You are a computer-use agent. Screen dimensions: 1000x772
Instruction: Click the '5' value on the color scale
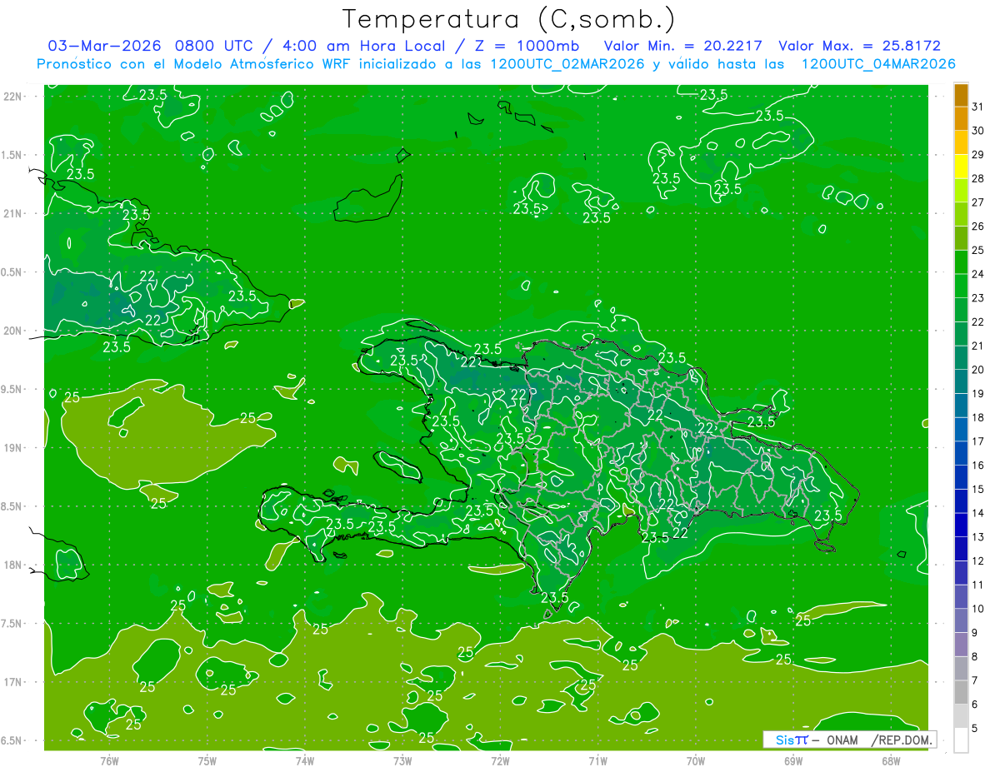tap(975, 729)
